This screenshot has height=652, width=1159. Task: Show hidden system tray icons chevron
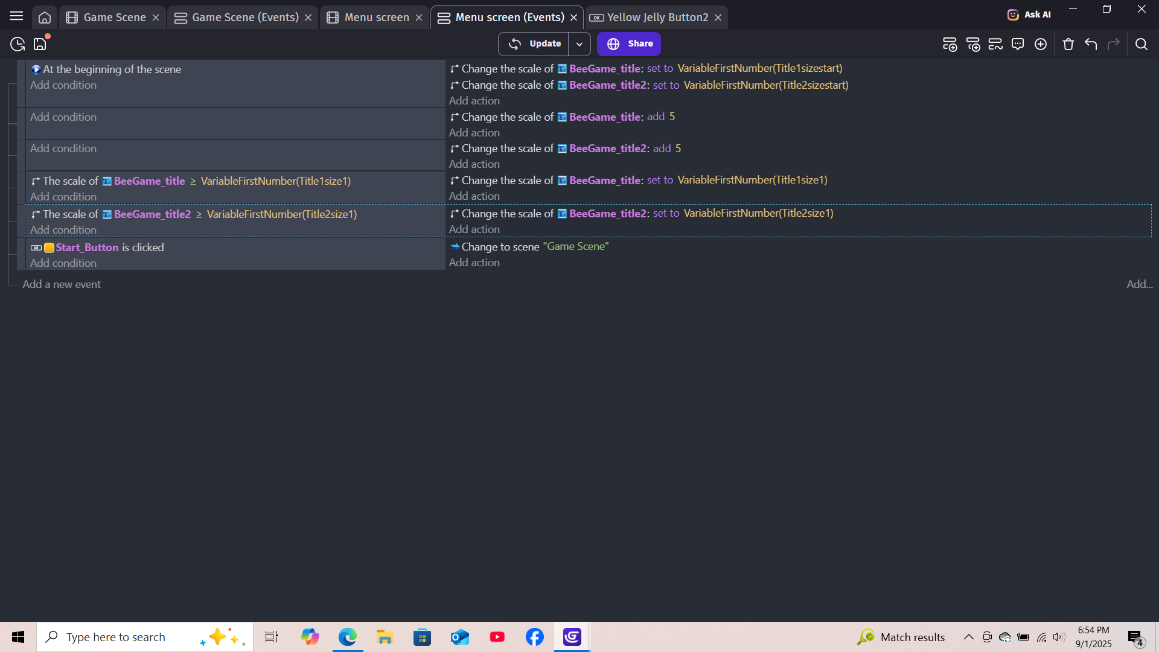pyautogui.click(x=968, y=637)
